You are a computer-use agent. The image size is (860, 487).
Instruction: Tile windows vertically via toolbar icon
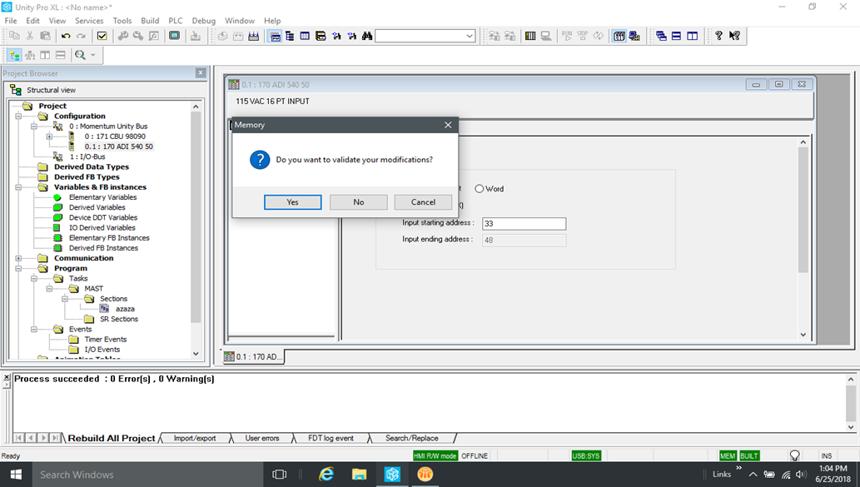tap(692, 36)
